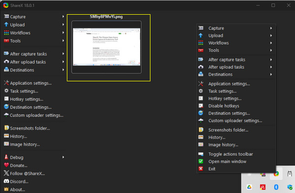Screen dimensions: 295x193
Task: Click the About crown icon
Action: point(6,189)
